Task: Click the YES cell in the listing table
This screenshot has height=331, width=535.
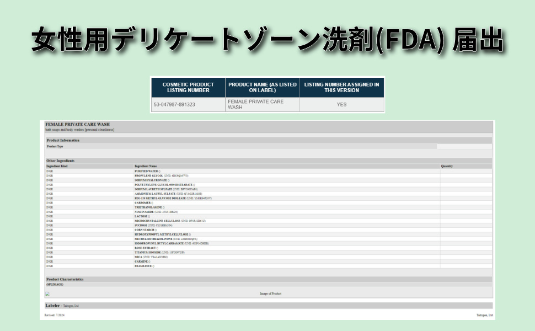Action: (x=341, y=104)
